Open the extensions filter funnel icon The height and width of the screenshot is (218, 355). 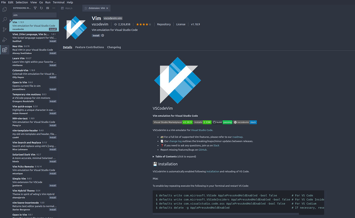click(x=35, y=8)
